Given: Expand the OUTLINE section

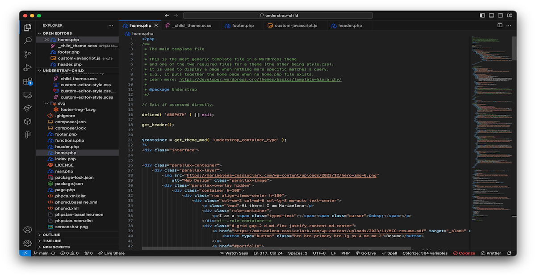Looking at the screenshot, I should pyautogui.click(x=51, y=235).
